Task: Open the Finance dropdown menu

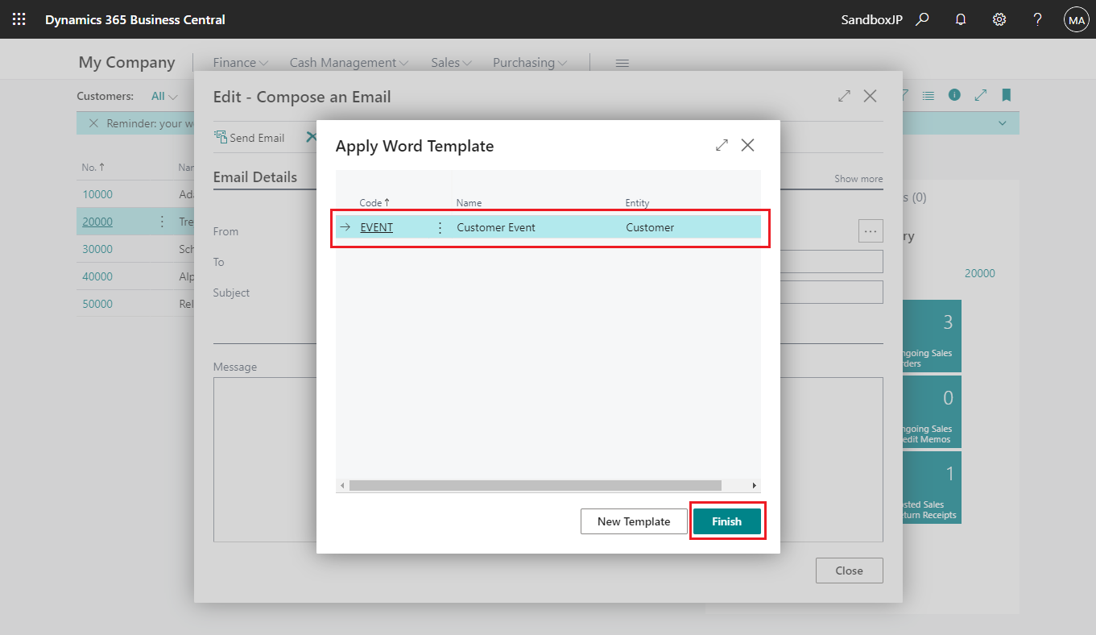Action: [x=239, y=62]
